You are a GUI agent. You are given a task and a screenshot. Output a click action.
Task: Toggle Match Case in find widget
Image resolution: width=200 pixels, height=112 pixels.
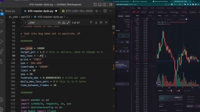[59, 23]
